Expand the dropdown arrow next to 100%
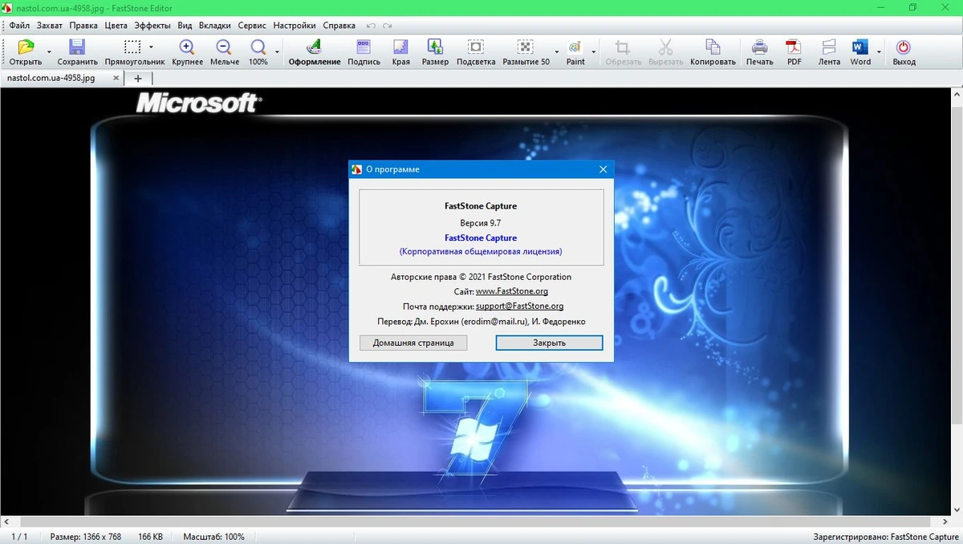The height and width of the screenshot is (544, 963). (x=278, y=52)
